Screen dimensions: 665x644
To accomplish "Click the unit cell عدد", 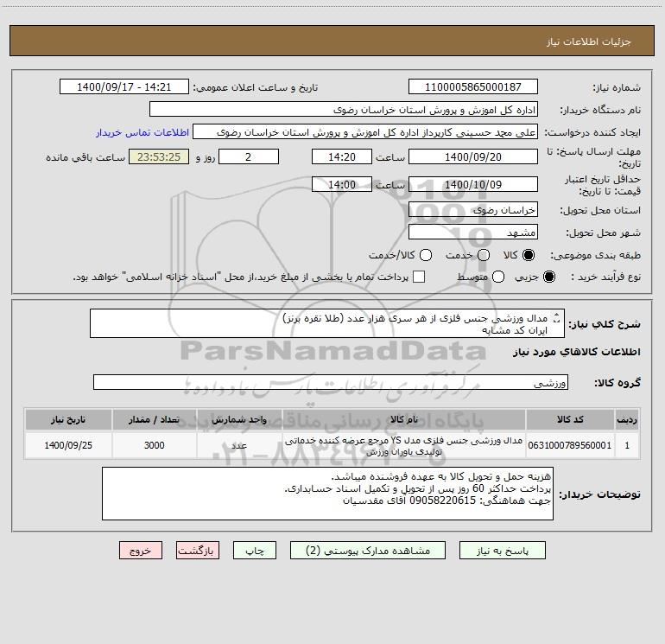I will (239, 445).
